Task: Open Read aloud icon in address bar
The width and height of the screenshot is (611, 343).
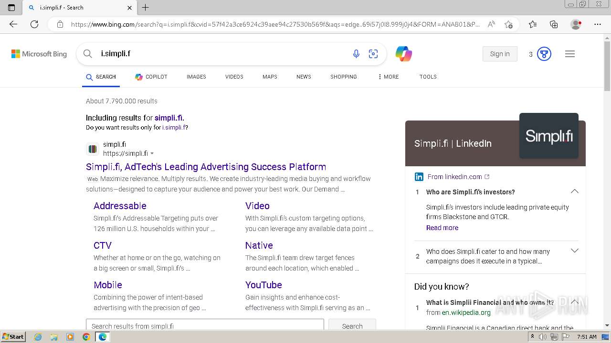Action: (x=491, y=24)
